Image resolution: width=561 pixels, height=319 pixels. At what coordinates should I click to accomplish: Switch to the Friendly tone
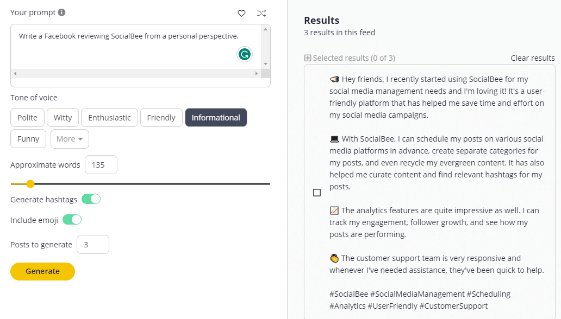[x=161, y=117]
